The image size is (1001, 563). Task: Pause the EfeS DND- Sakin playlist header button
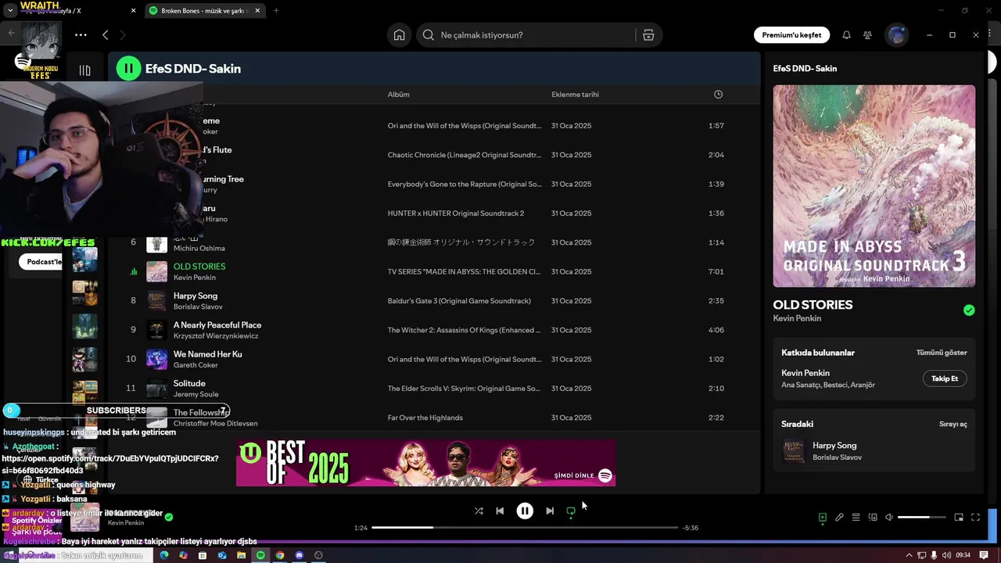128,69
